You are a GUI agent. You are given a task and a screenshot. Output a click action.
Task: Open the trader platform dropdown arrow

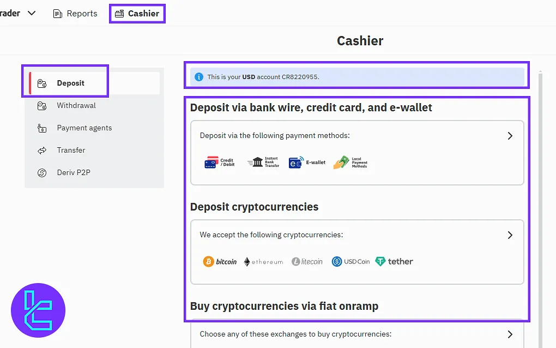(x=32, y=13)
